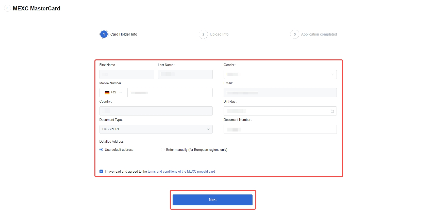The width and height of the screenshot is (433, 214).
Task: Select step 1 circle for Card Holder Info
Action: coord(104,34)
